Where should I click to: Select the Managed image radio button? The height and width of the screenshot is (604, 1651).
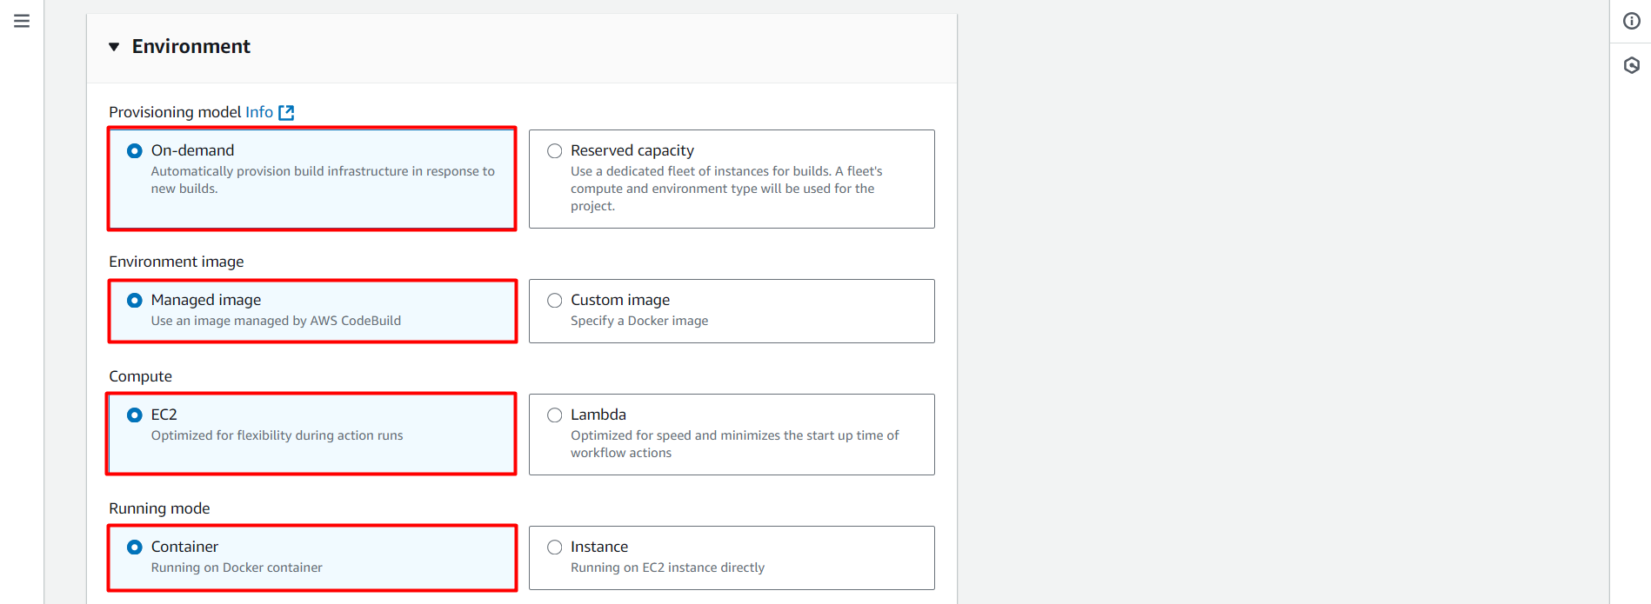(x=134, y=300)
